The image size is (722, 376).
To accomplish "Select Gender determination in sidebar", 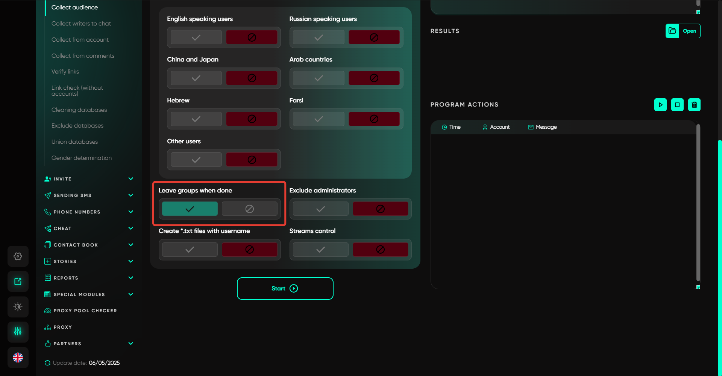I will 82,158.
